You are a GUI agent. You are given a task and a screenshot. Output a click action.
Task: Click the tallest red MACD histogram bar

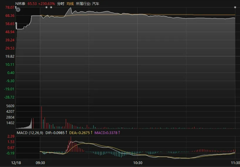(x=71, y=144)
